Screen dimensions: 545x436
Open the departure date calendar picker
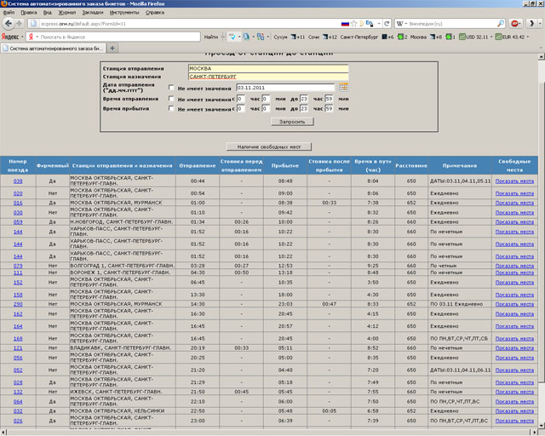click(343, 87)
